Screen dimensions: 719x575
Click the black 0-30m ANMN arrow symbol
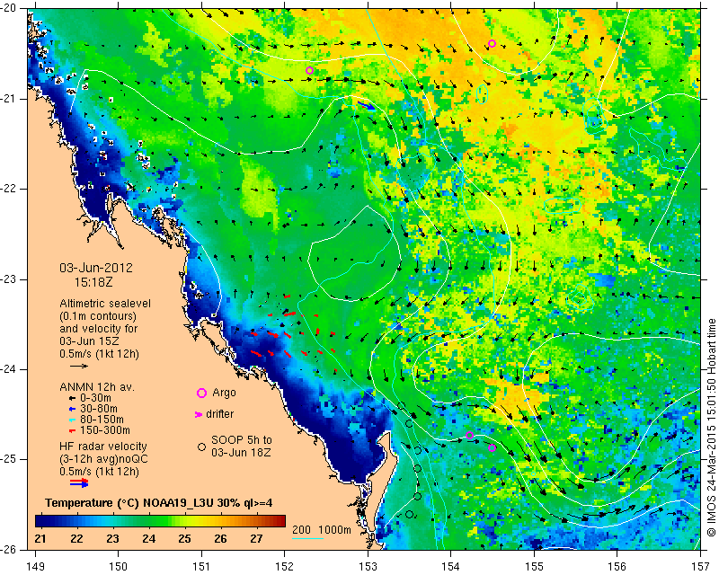pyautogui.click(x=72, y=398)
